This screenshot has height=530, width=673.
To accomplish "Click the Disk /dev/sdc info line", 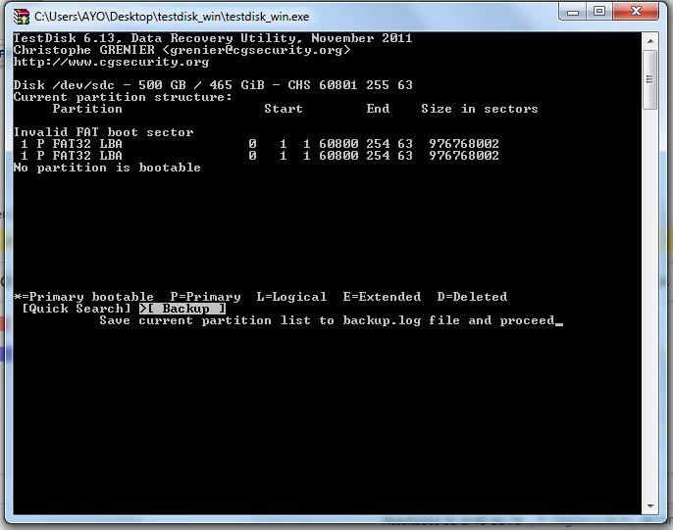I will click(213, 85).
